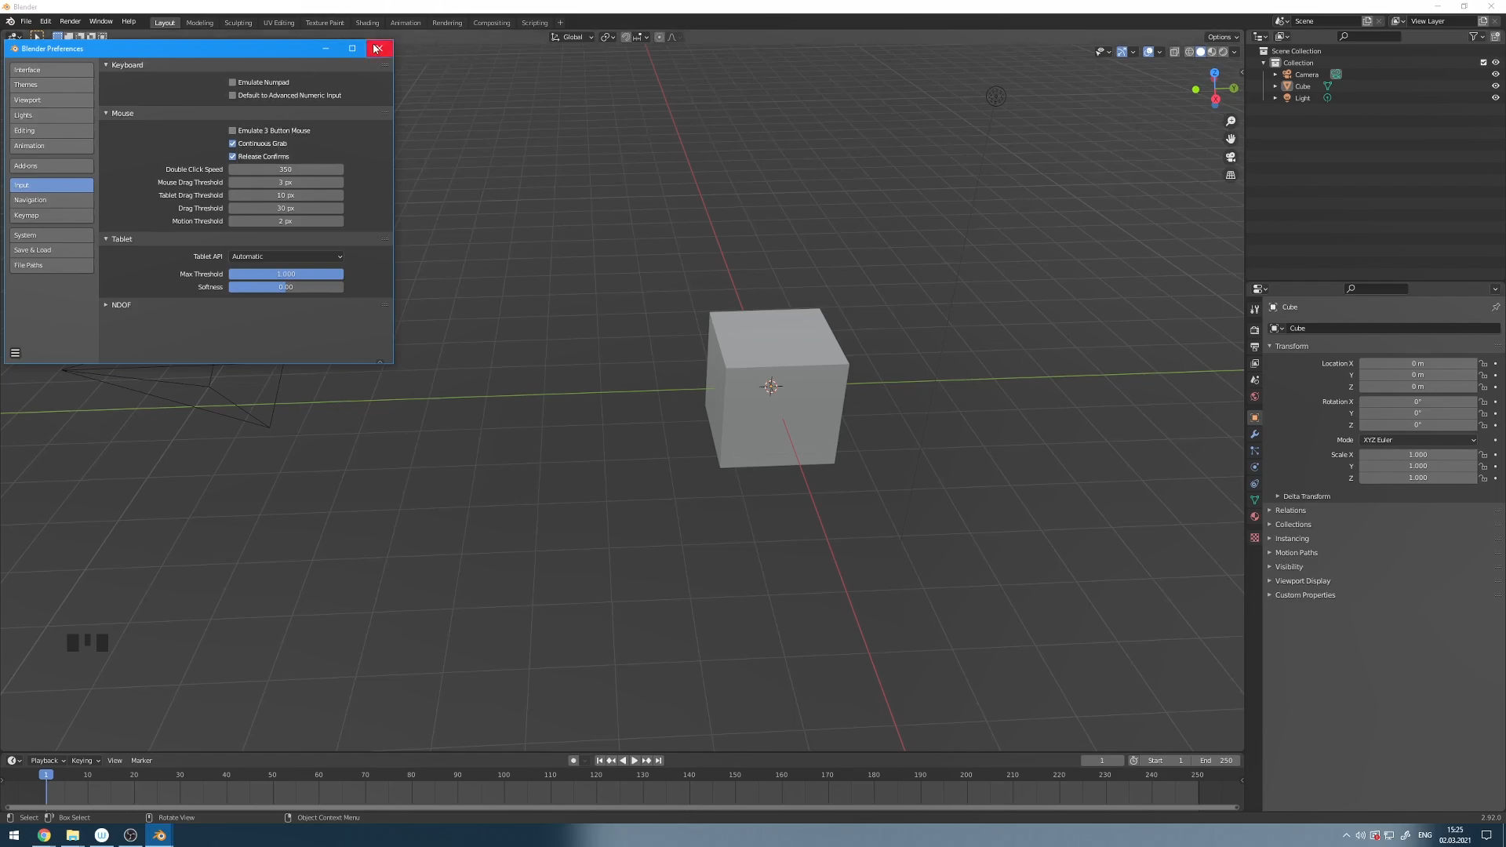
Task: Open the rotation Mode XYZ Euler dropdown
Action: pos(1418,440)
